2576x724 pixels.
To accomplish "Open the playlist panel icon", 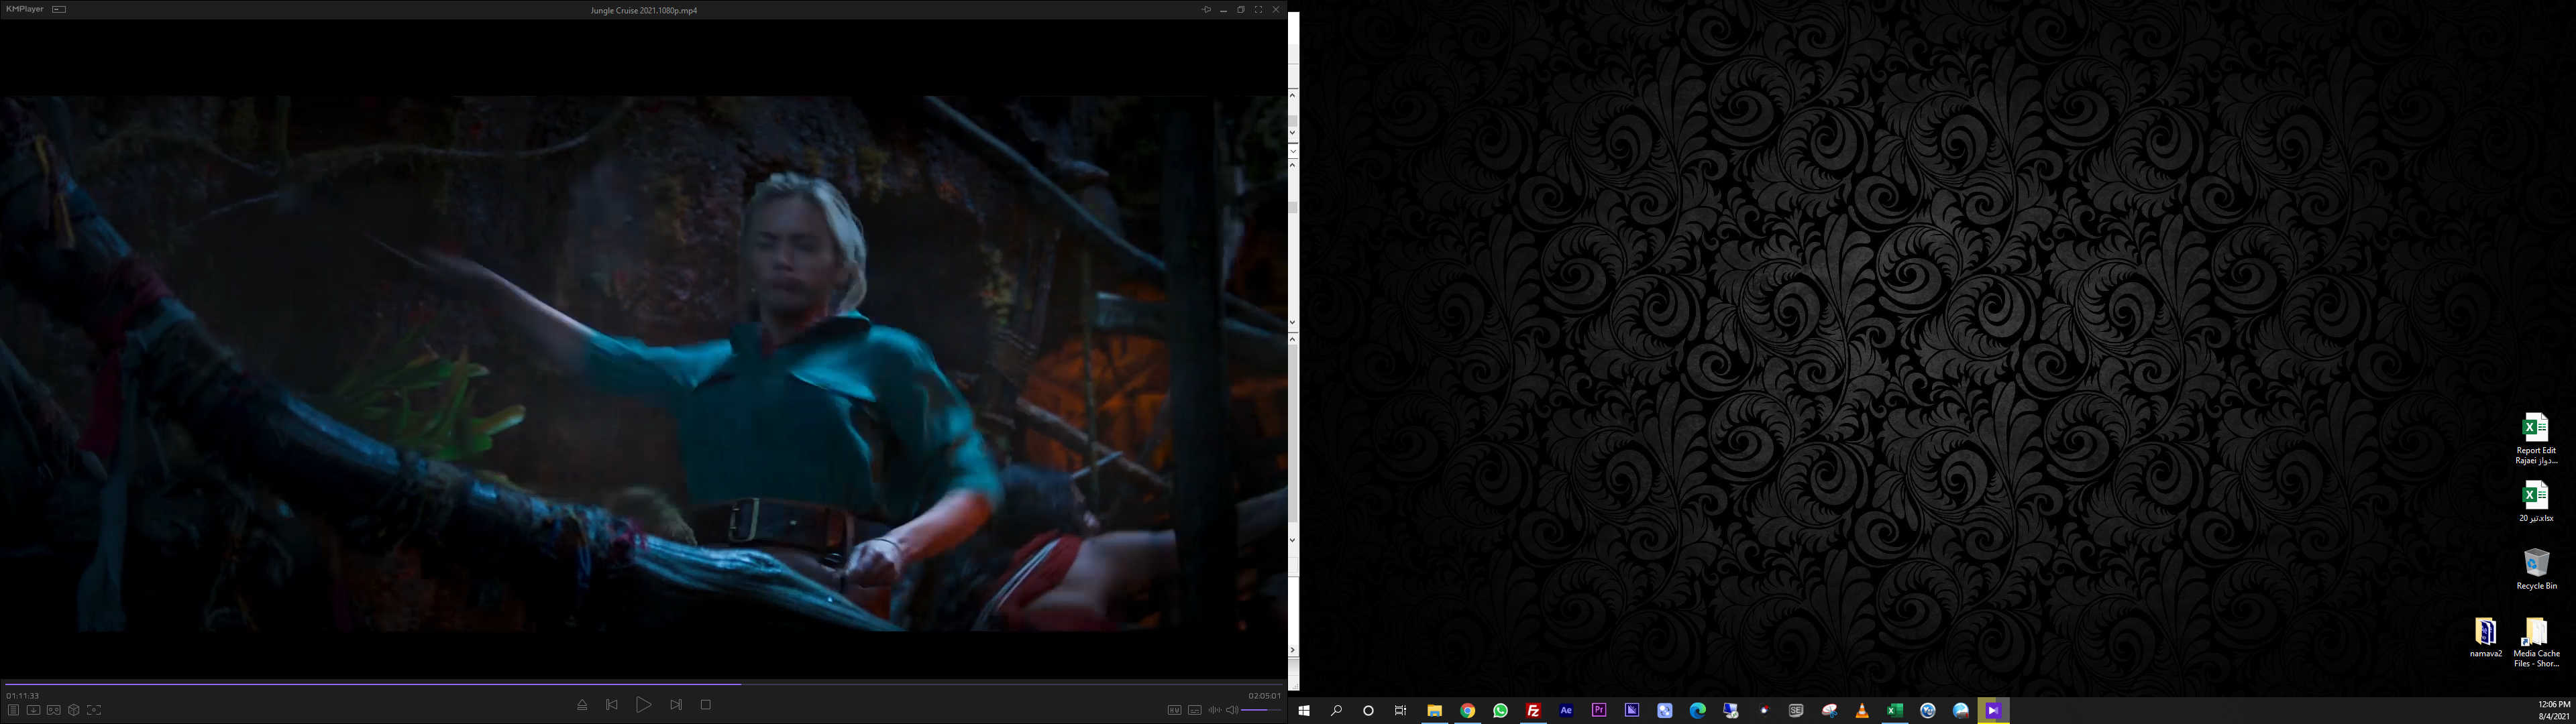I will point(13,710).
